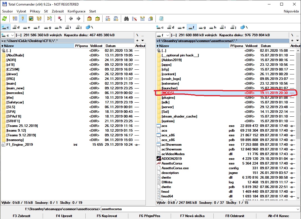Click right panel vertical scrollbar down arrow
Image resolution: width=301 pixels, height=219 pixels.
point(298,198)
